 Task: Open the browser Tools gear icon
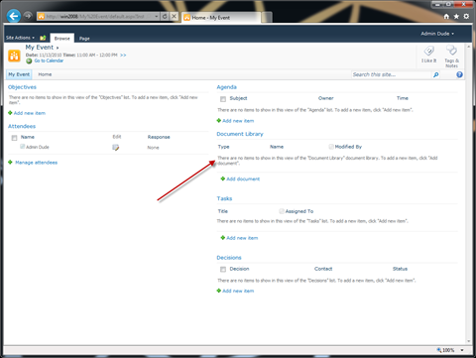[x=466, y=16]
